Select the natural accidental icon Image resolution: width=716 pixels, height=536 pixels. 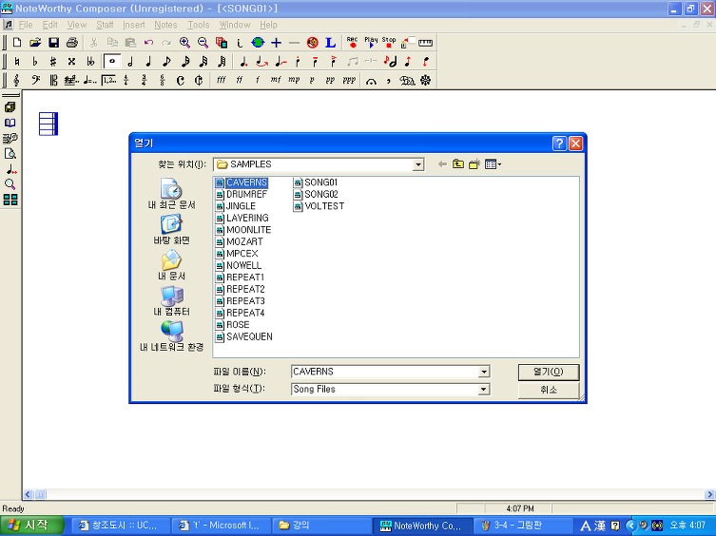(17, 61)
